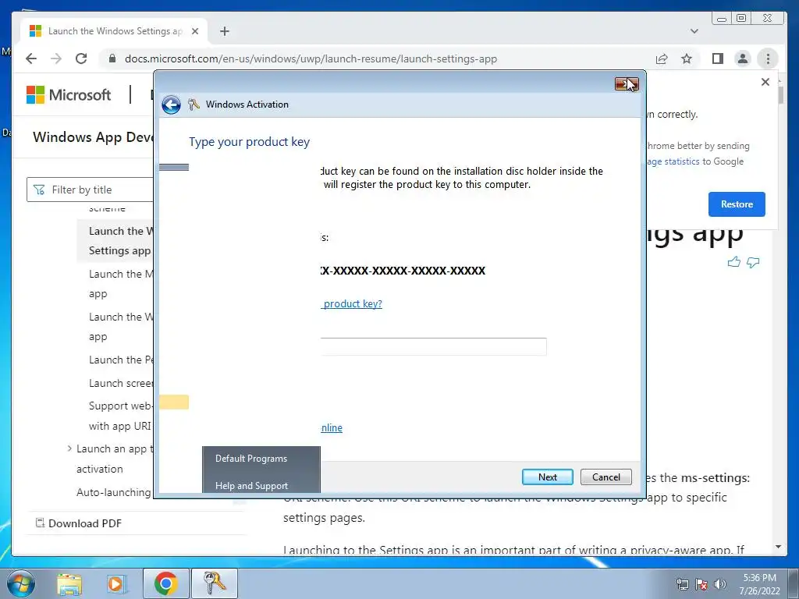
Task: Expand Launch an app activation node
Action: (69, 448)
